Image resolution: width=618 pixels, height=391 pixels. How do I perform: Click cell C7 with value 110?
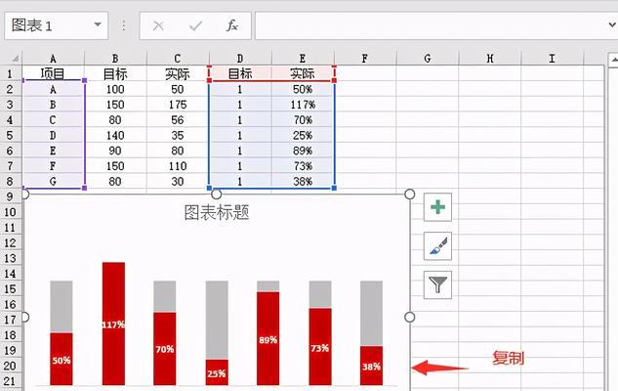(x=178, y=166)
